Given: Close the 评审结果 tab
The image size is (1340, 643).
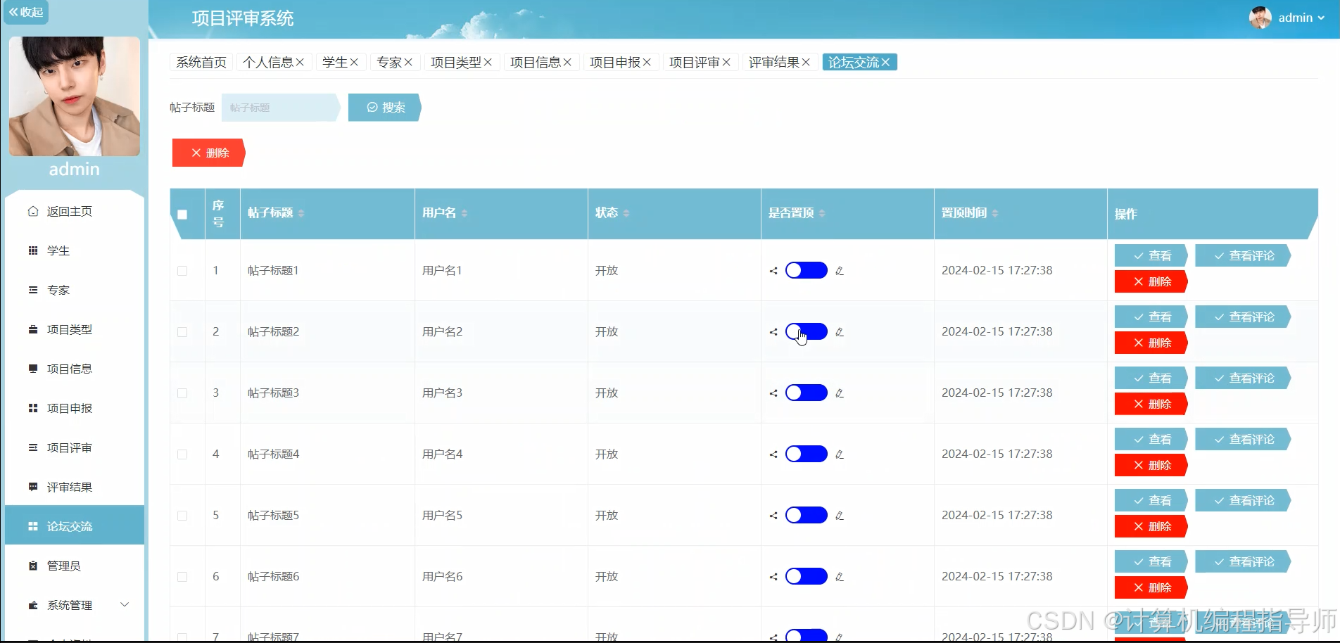Looking at the screenshot, I should (806, 63).
